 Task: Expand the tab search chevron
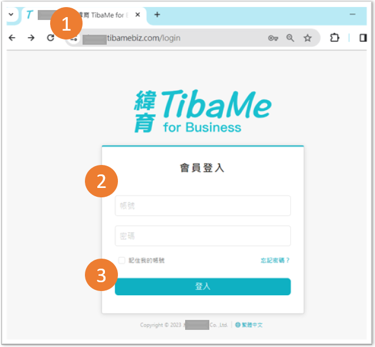click(x=11, y=15)
